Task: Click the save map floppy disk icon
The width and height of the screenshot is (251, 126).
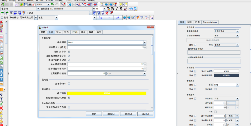Action: pyautogui.click(x=26, y=4)
